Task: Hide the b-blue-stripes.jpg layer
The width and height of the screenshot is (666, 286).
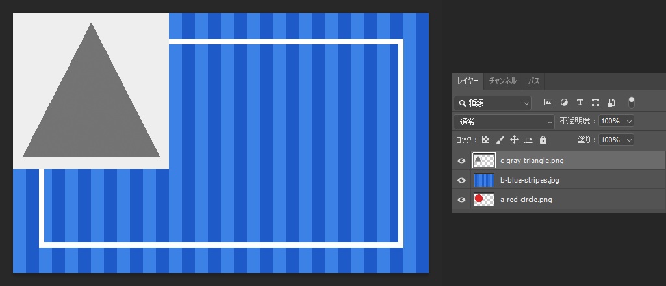Action: pos(462,181)
